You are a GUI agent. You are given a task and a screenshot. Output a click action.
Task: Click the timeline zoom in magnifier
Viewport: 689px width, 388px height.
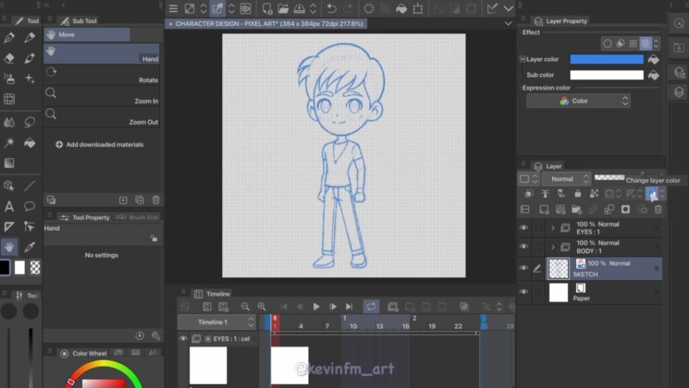coord(262,306)
